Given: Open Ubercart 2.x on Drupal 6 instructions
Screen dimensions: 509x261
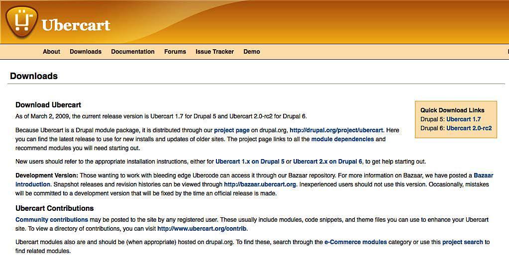Looking at the screenshot, I should pyautogui.click(x=327, y=162).
